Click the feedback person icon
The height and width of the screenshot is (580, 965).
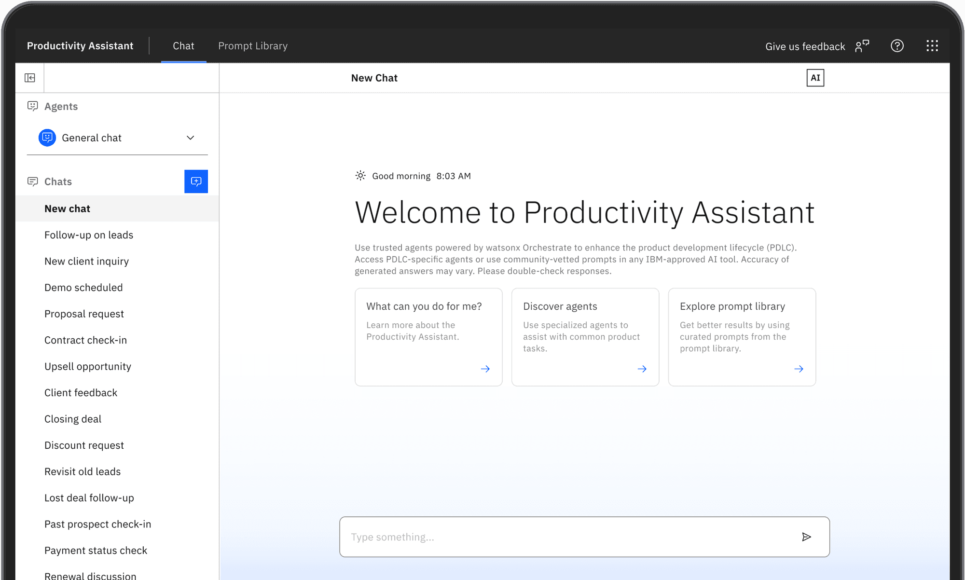(862, 46)
